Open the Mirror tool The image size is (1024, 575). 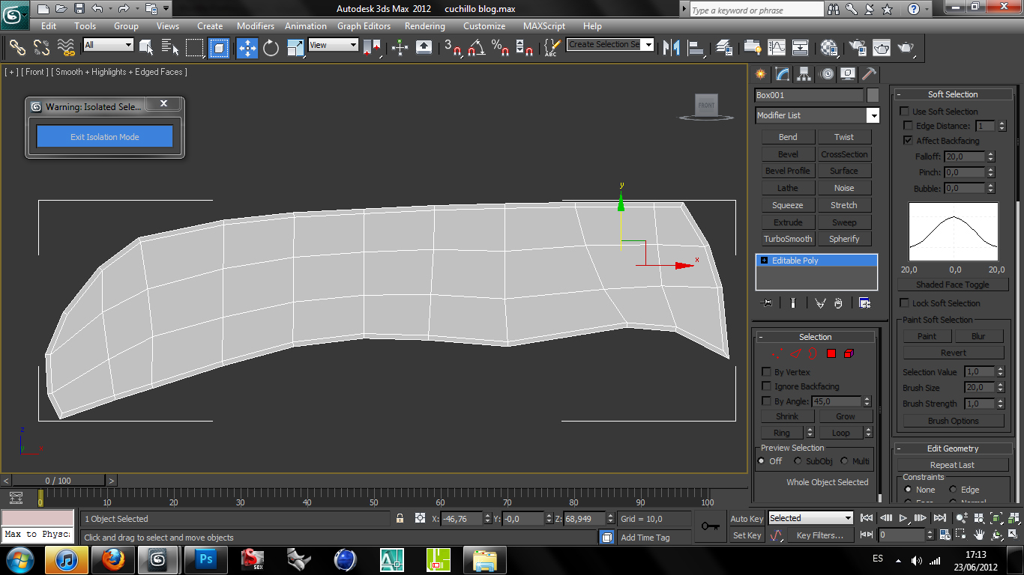pyautogui.click(x=672, y=48)
